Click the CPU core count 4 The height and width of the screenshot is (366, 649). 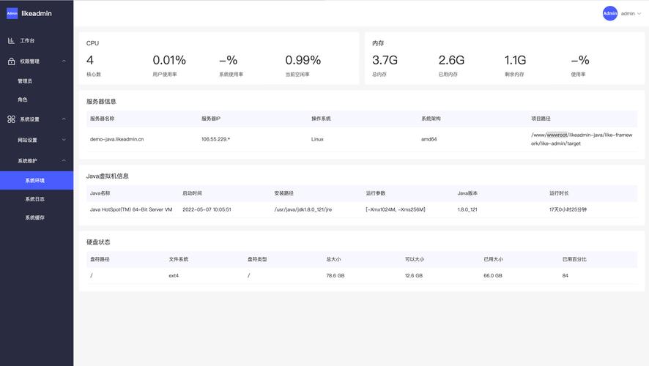(x=90, y=60)
